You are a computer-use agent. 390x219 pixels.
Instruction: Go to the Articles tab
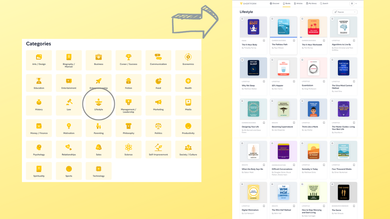point(298,4)
